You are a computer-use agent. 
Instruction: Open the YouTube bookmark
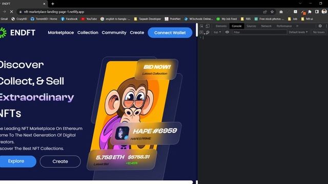[89, 19]
